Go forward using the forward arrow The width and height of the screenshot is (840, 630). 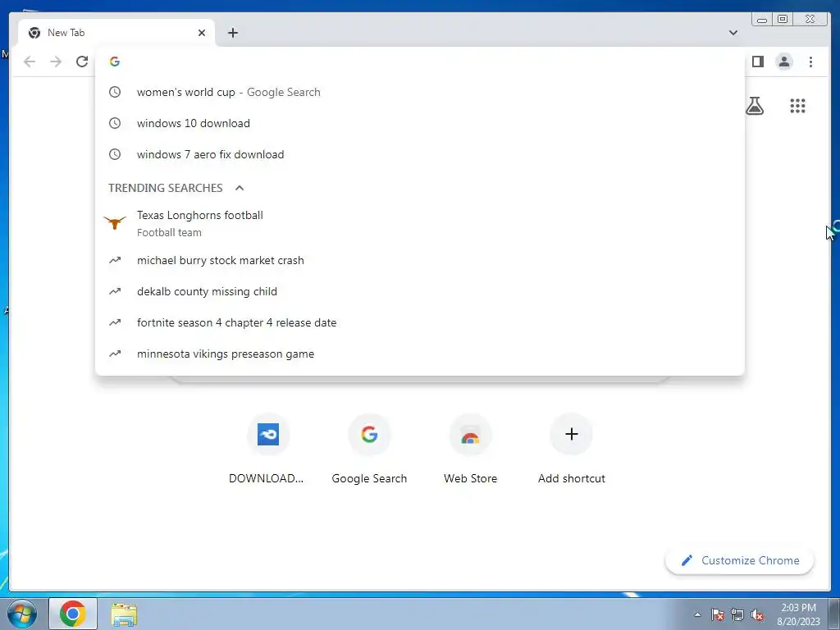[56, 62]
